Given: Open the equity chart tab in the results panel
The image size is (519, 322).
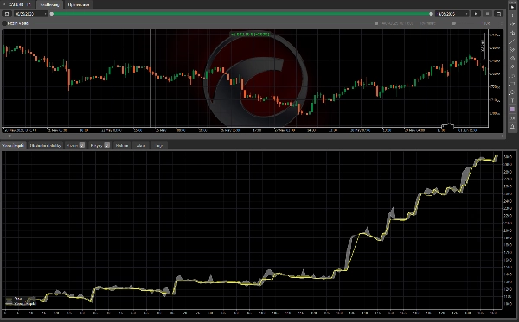Looking at the screenshot, I should (14, 145).
